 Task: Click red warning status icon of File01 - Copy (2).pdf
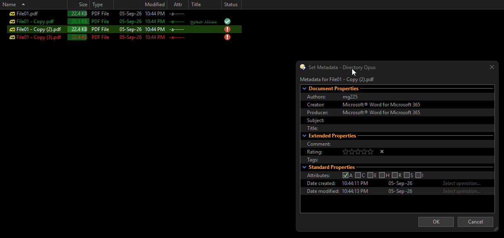(x=227, y=29)
